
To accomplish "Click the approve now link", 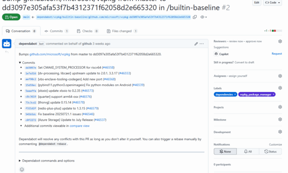I will pyautogui.click(x=254, y=41).
